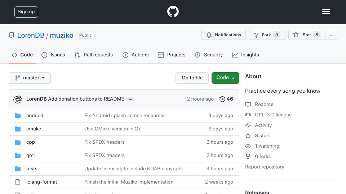
Task: Click the Sign up button
Action: pyautogui.click(x=26, y=12)
